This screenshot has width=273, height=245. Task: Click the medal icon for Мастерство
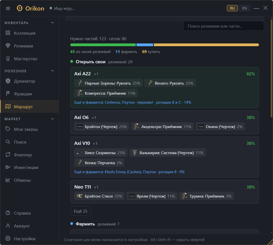point(8,59)
